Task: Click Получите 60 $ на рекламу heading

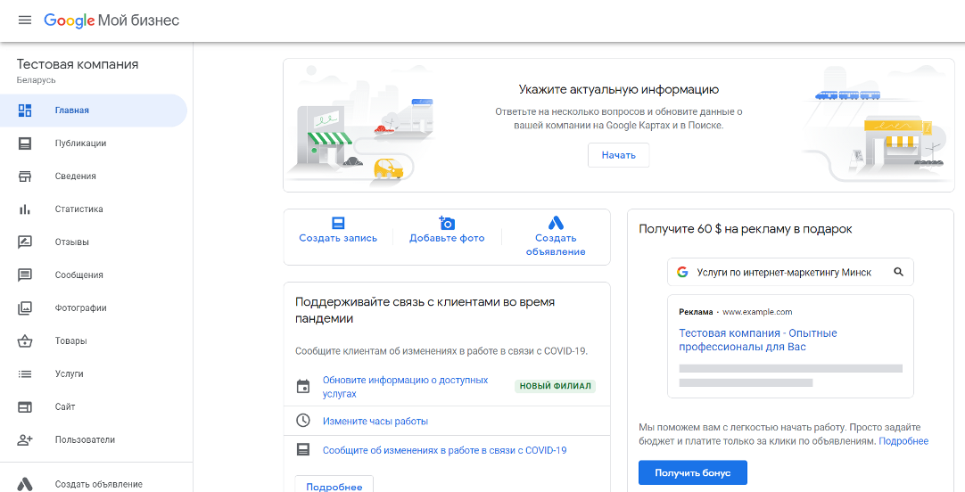Action: 746,229
